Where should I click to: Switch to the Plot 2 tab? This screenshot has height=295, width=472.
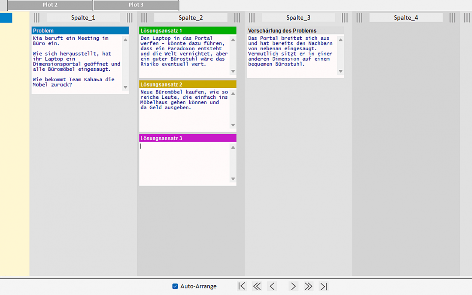pyautogui.click(x=50, y=5)
